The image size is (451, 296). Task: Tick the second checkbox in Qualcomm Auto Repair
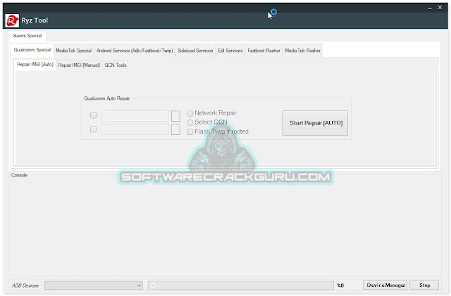93,129
